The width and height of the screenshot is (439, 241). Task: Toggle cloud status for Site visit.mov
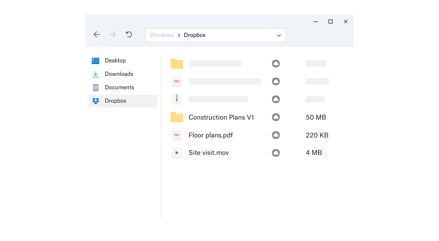276,153
